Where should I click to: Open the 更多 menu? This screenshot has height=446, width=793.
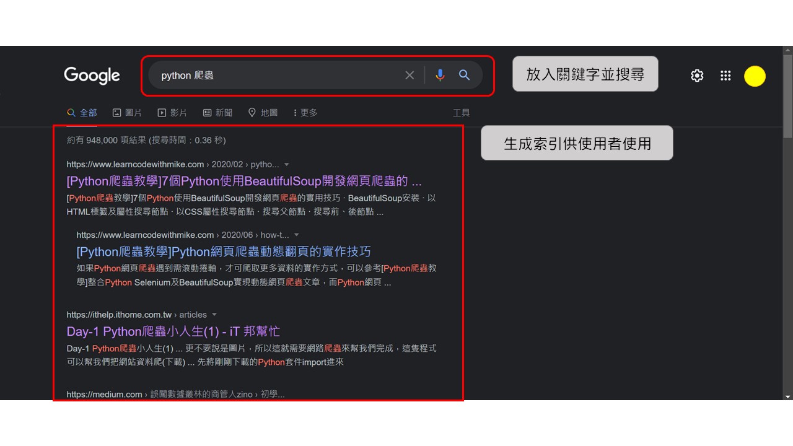click(305, 113)
